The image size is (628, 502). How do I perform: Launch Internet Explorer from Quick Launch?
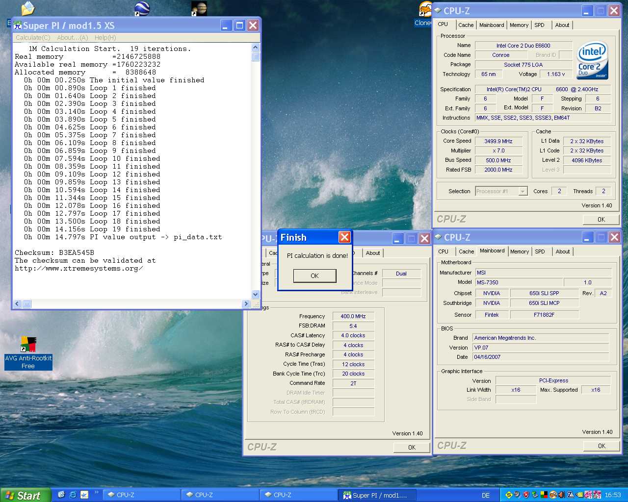click(x=73, y=495)
